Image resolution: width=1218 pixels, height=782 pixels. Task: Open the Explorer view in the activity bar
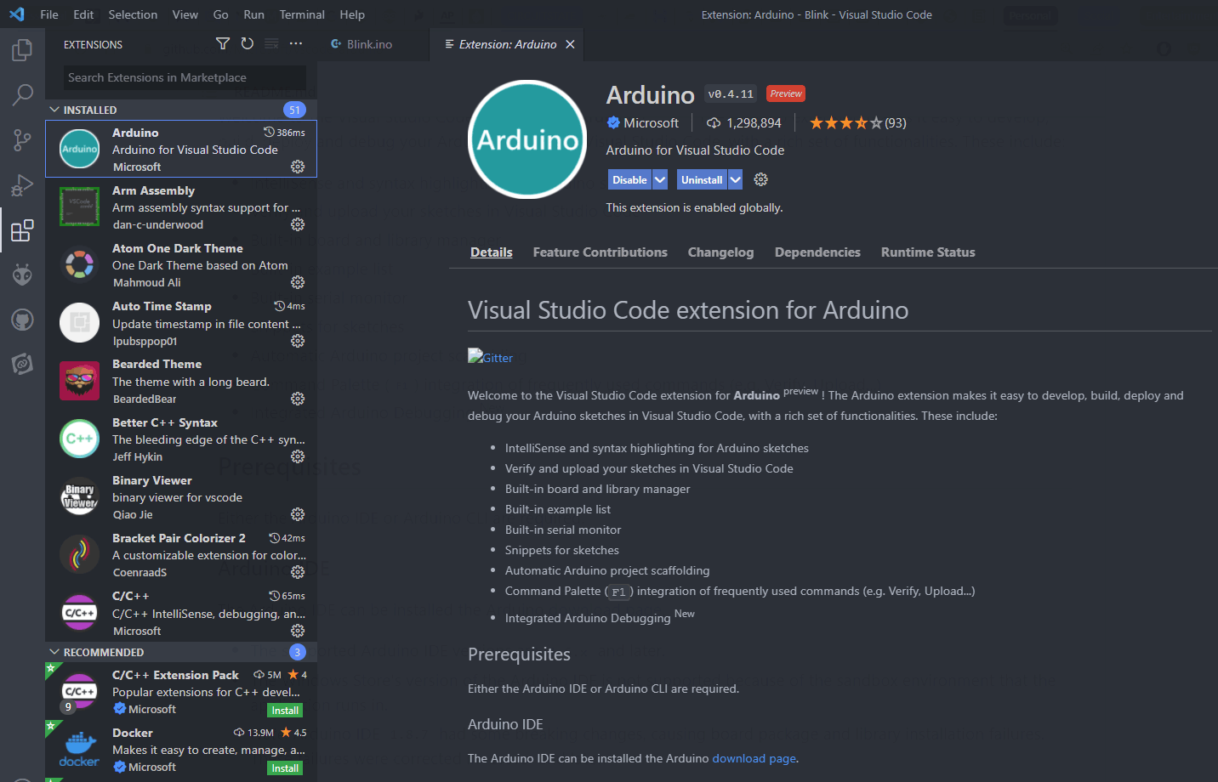point(22,49)
